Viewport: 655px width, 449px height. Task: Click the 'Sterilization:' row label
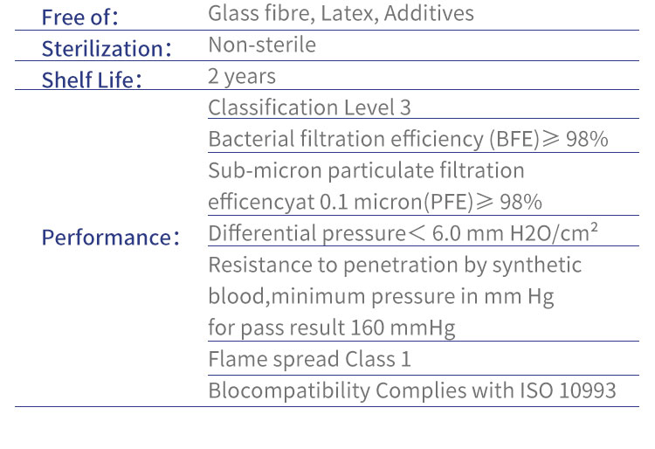(103, 48)
